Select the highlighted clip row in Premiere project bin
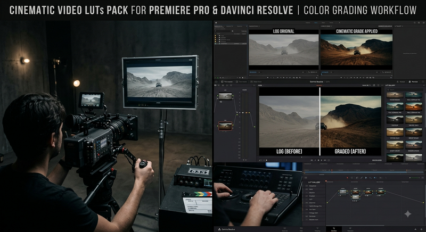Viewport: 426px width, 232px height. (x=231, y=44)
